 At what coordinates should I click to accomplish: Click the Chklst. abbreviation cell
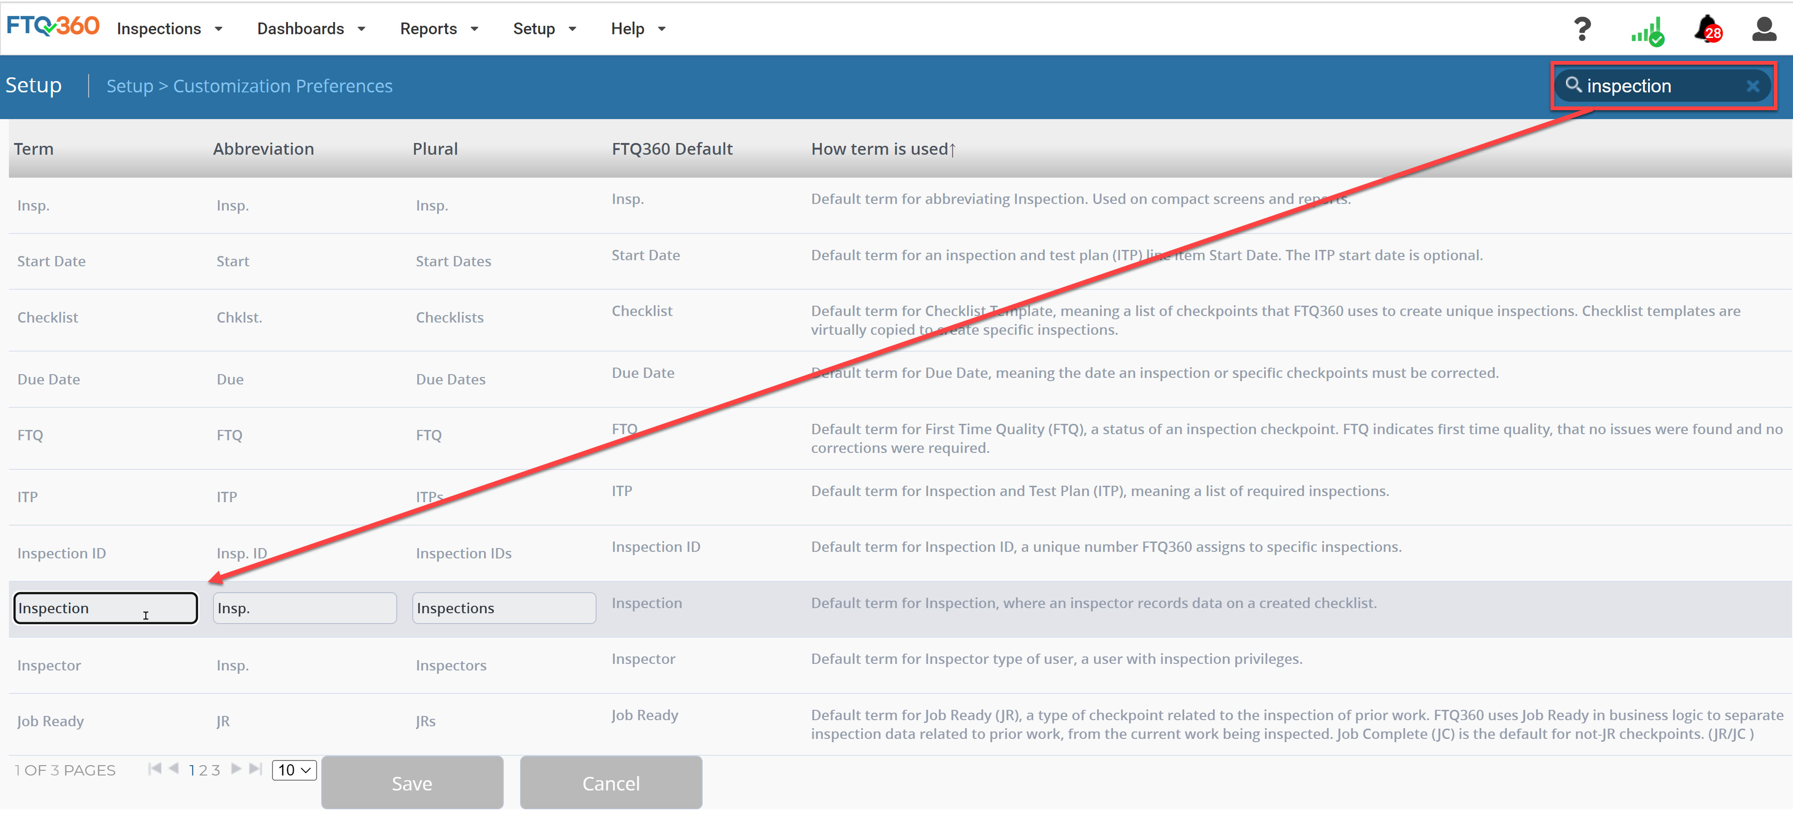click(x=239, y=317)
